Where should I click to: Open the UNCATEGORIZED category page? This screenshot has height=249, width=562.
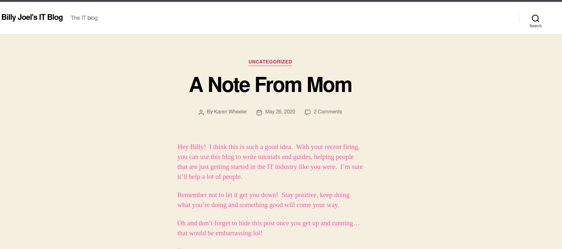(x=270, y=62)
